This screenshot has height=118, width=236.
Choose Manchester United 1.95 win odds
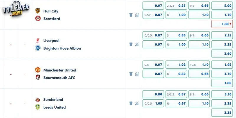[222, 65]
